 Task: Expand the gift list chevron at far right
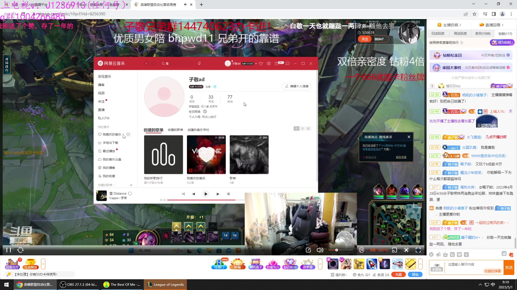pyautogui.click(x=420, y=264)
